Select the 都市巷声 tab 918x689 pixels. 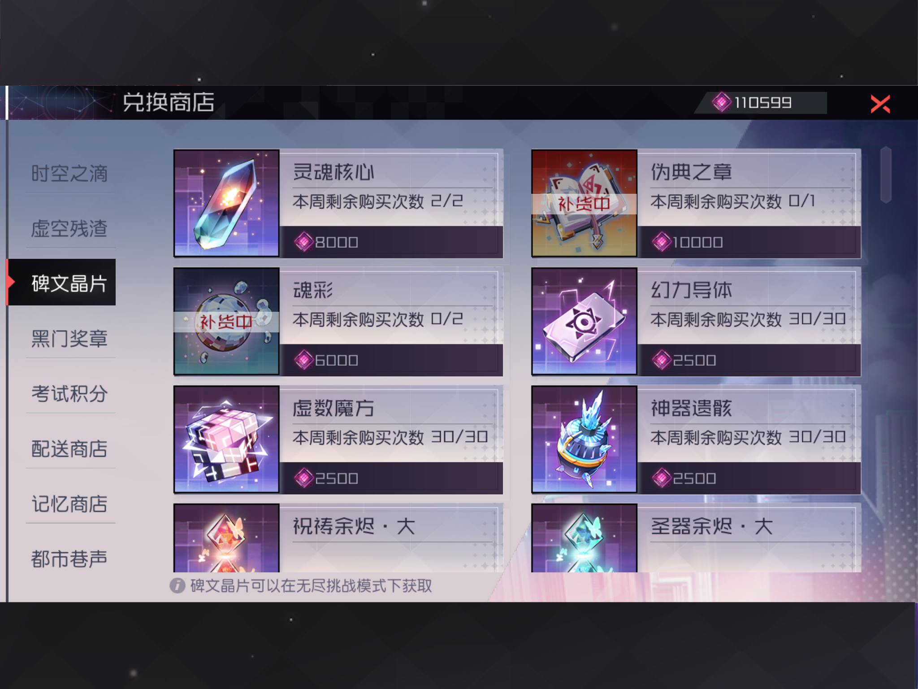69,559
